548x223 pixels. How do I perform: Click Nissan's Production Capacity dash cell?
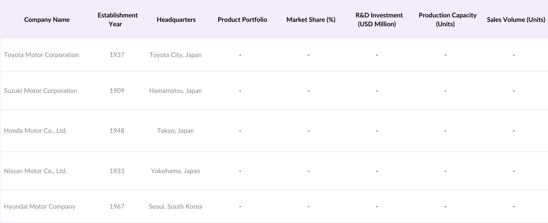click(x=445, y=171)
